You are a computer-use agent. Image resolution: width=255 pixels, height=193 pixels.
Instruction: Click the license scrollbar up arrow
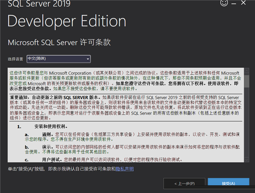(x=246, y=71)
